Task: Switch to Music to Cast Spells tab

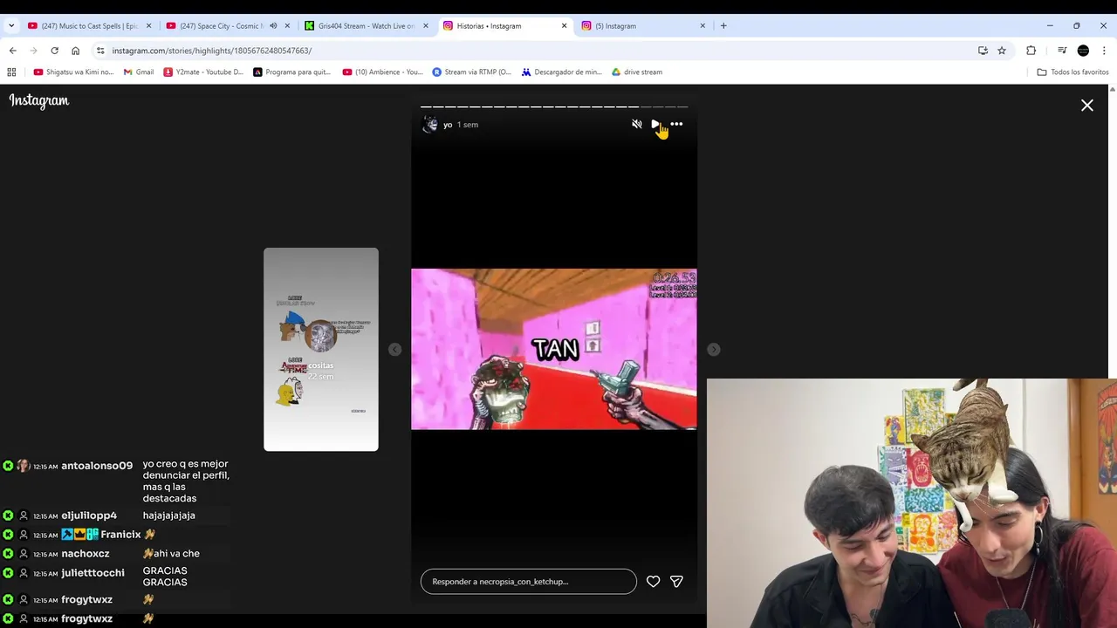Action: pyautogui.click(x=90, y=26)
